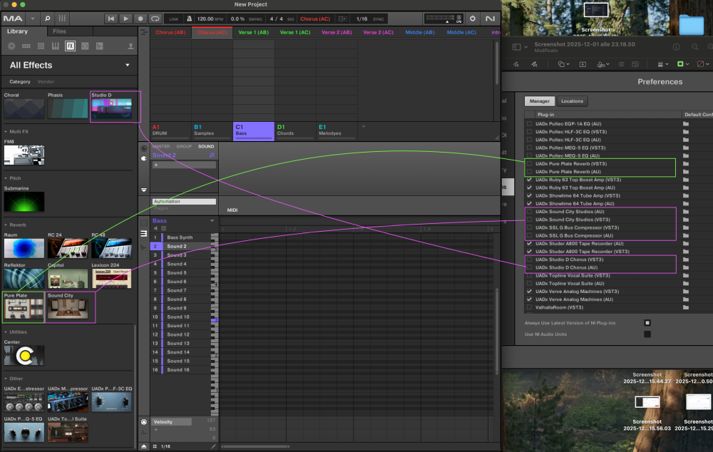Open the mixer view faders icon
This screenshot has height=452, width=713.
point(62,19)
